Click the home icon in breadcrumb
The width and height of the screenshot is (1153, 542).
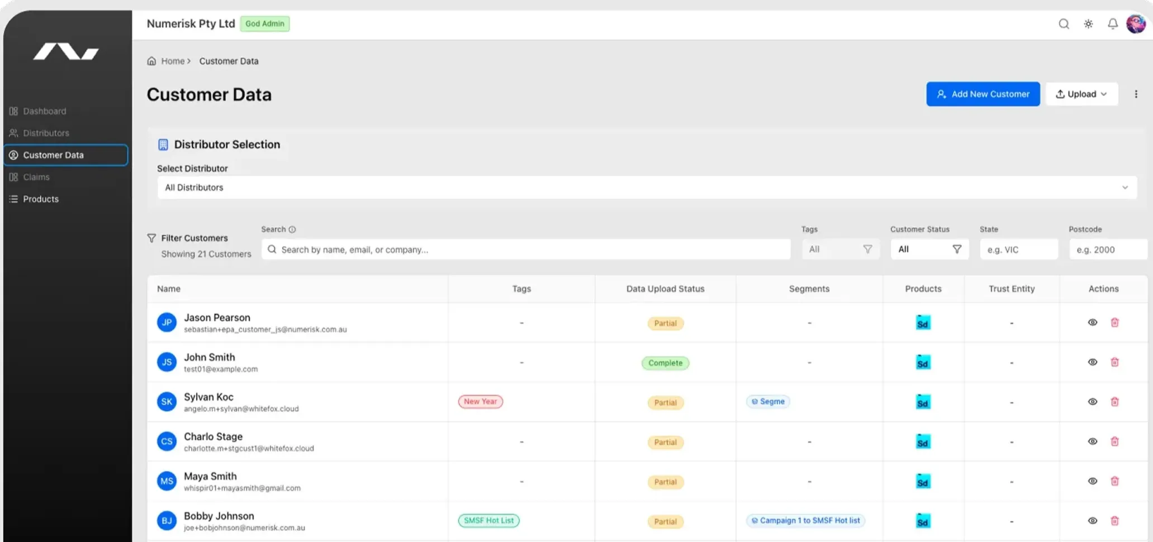click(151, 61)
